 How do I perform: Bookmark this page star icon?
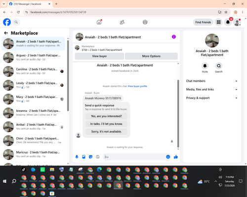(226, 12)
